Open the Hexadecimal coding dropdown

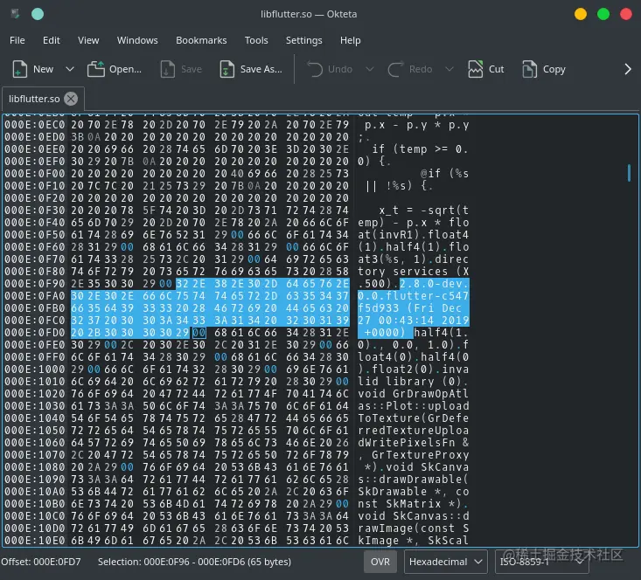click(446, 562)
